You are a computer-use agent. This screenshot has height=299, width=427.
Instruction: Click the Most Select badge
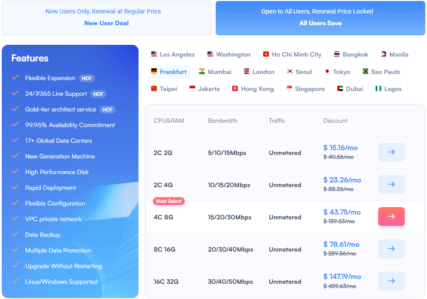169,202
